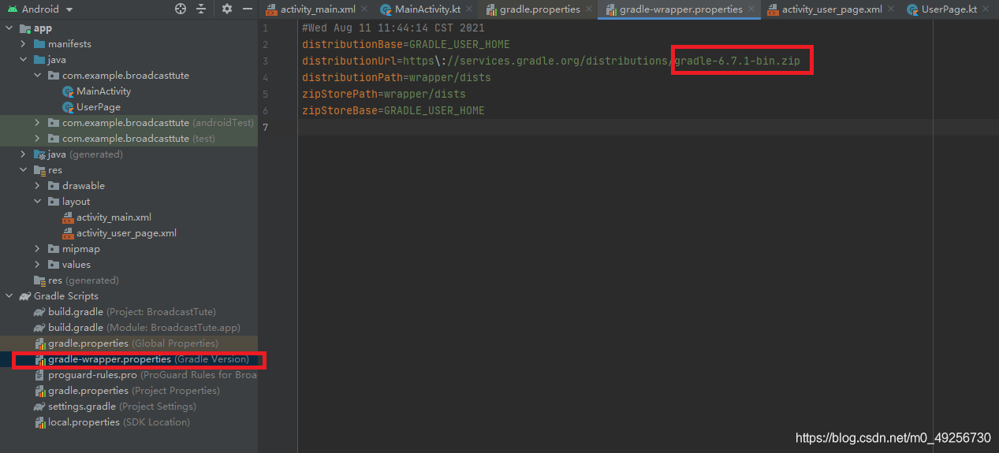Click the distributionPath=wrapper/dists line
The image size is (999, 453).
[397, 77]
